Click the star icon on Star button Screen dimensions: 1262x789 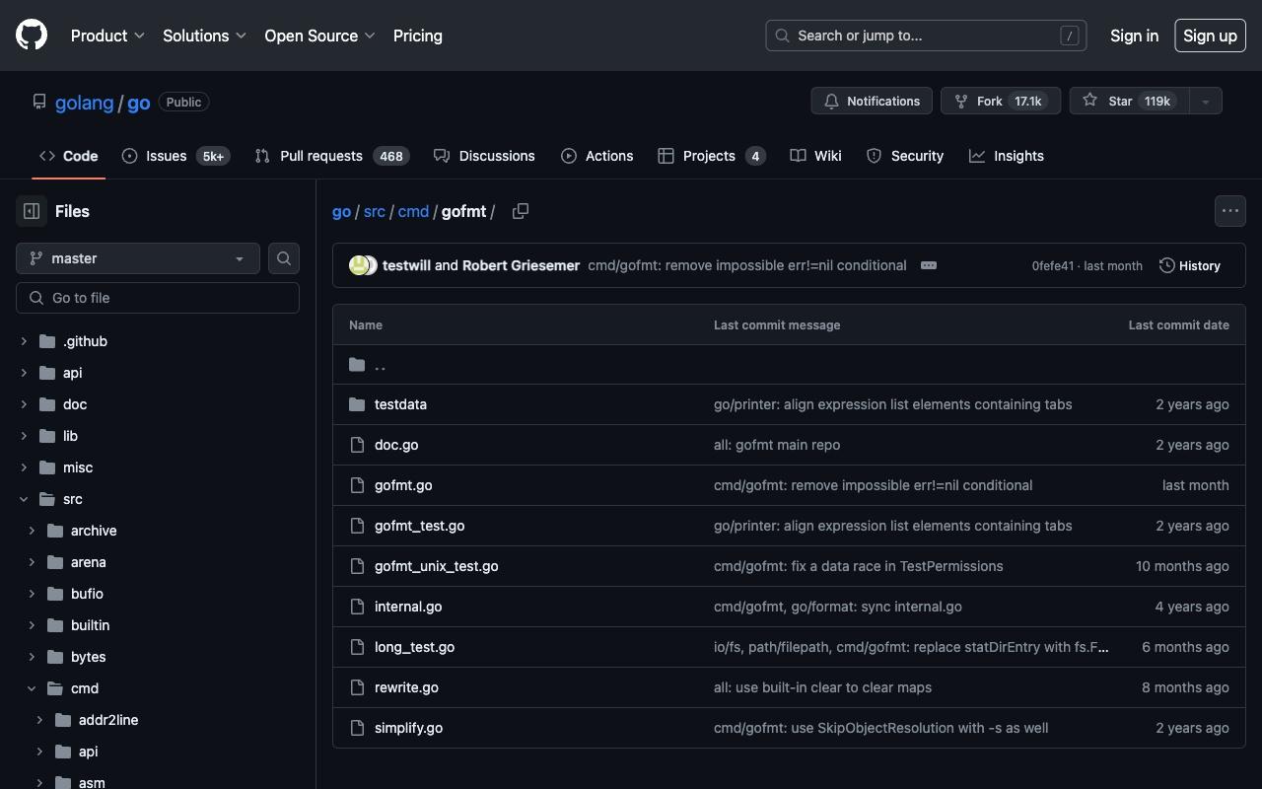click(1089, 101)
